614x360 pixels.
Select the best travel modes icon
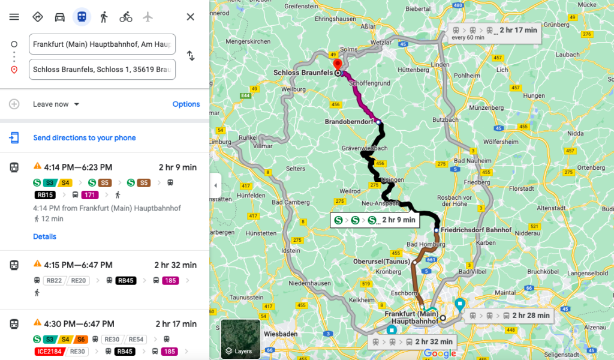click(38, 17)
